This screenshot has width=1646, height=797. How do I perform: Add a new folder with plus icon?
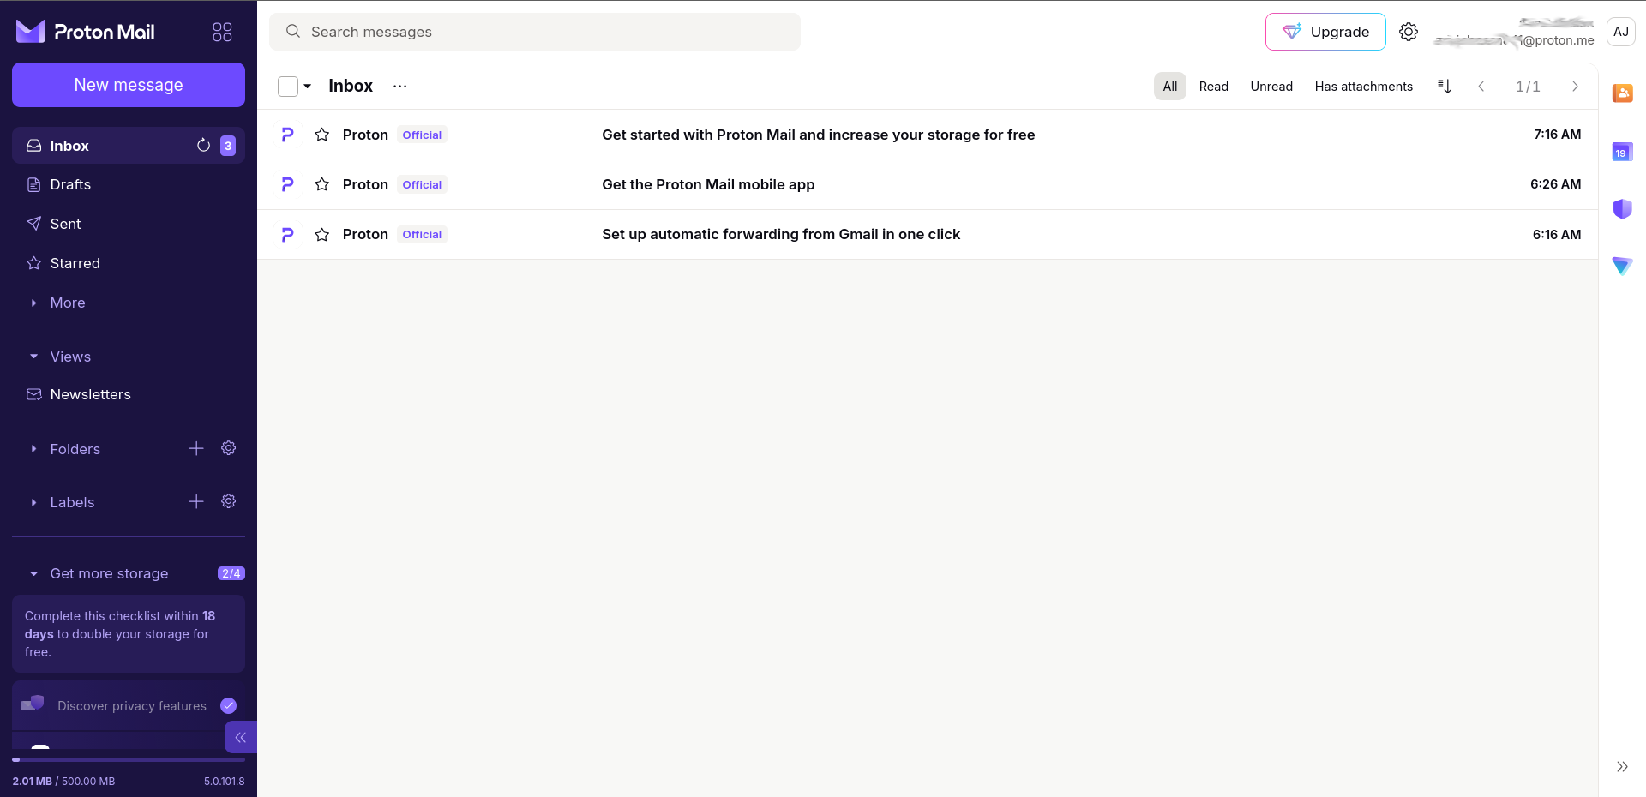pyautogui.click(x=196, y=448)
